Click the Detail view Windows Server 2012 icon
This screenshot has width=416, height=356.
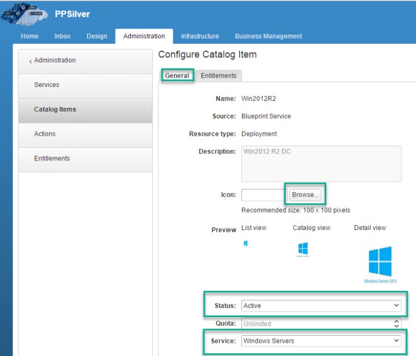pos(380,262)
